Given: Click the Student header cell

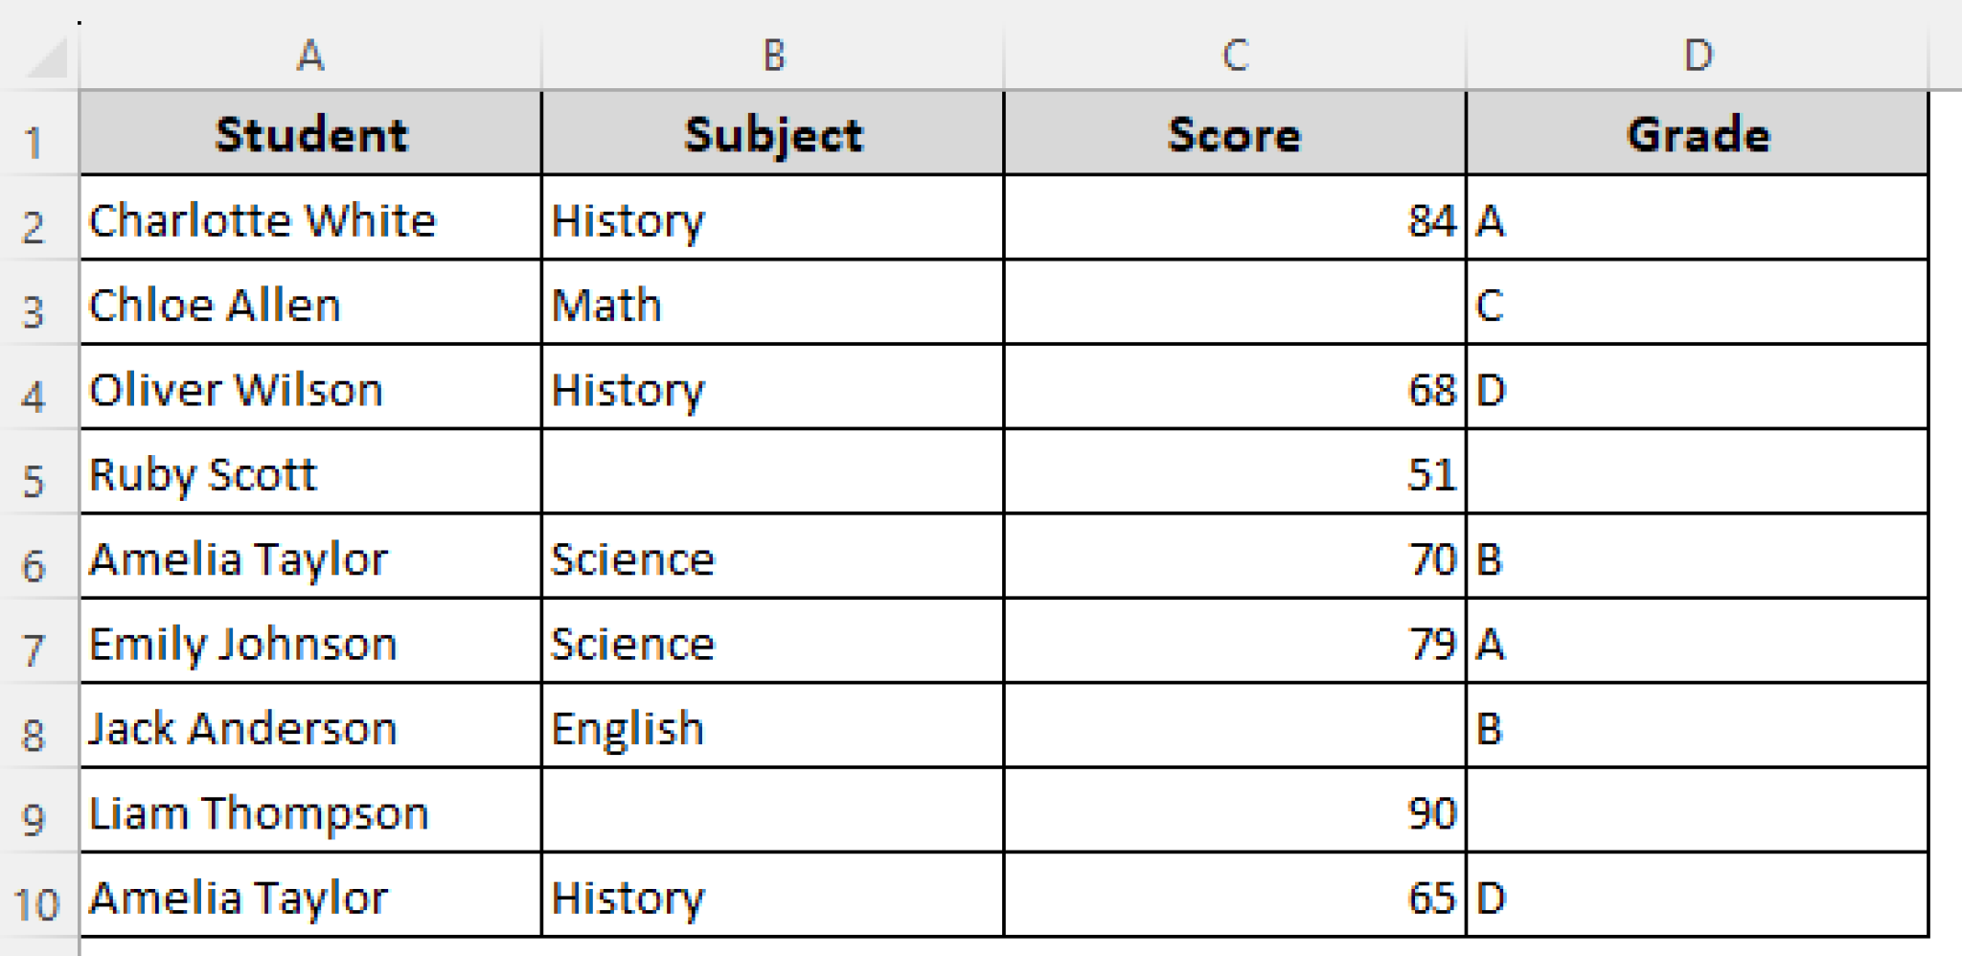Looking at the screenshot, I should 310,134.
